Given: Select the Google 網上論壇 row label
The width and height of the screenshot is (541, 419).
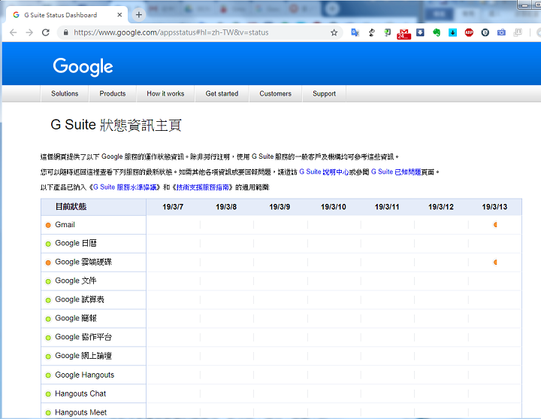Looking at the screenshot, I should coord(83,356).
